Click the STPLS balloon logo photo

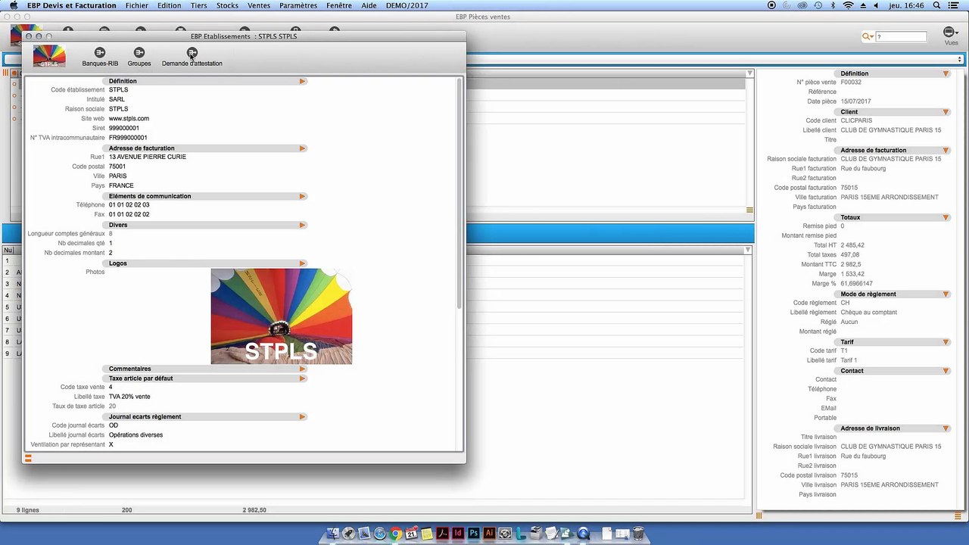pyautogui.click(x=282, y=316)
